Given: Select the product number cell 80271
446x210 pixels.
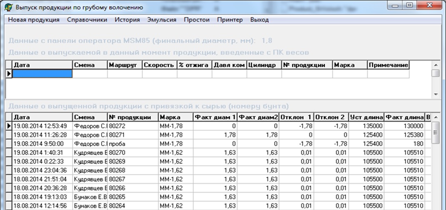Looking at the screenshot, I should 133,134.
